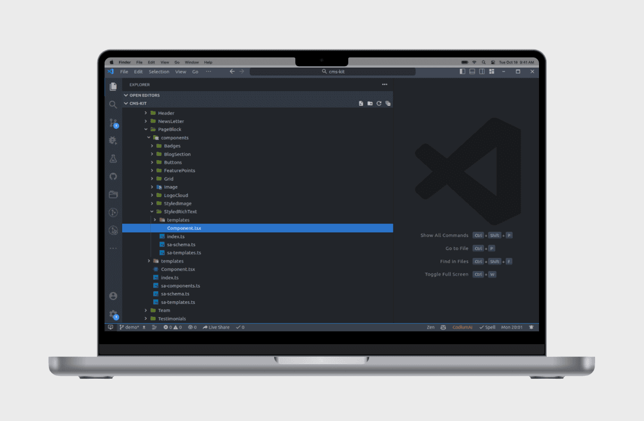Open the Search view in activity bar
The height and width of the screenshot is (421, 644).
(x=113, y=105)
